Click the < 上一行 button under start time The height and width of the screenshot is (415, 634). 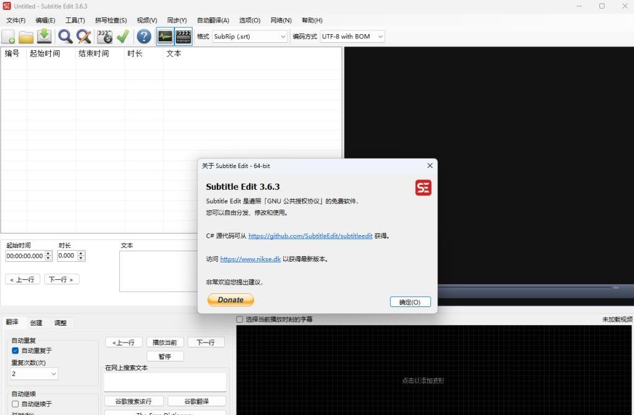[x=22, y=279]
